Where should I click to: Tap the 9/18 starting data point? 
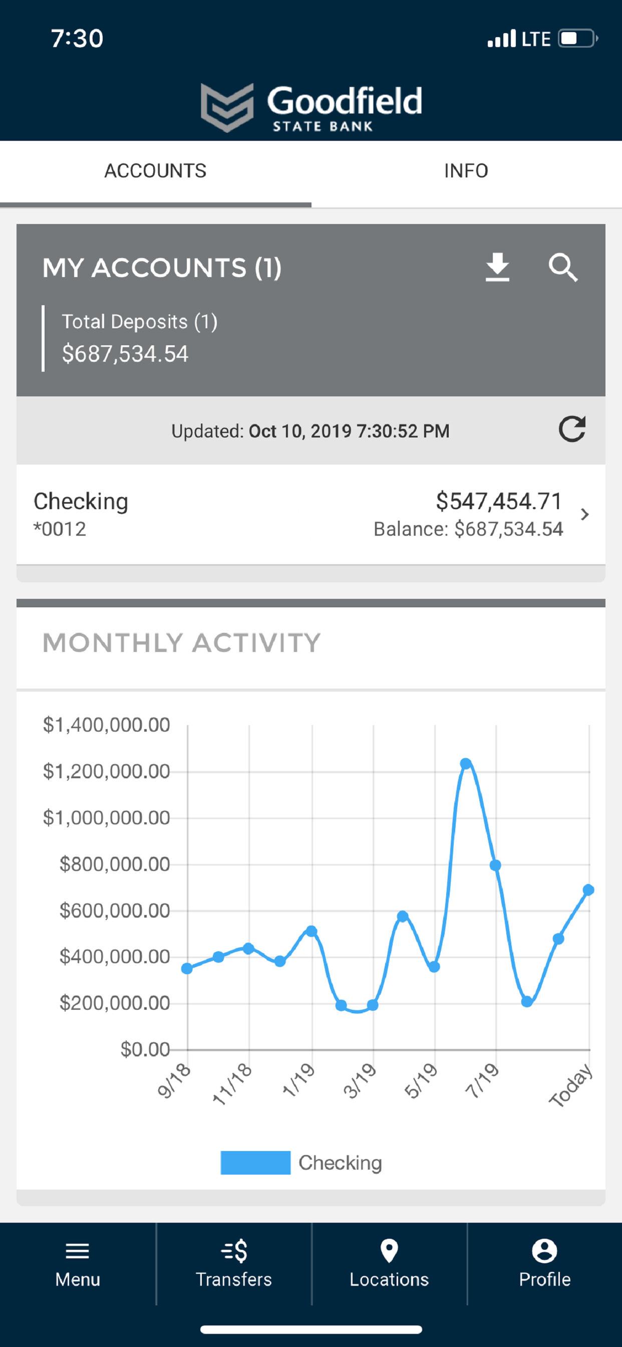pos(187,969)
